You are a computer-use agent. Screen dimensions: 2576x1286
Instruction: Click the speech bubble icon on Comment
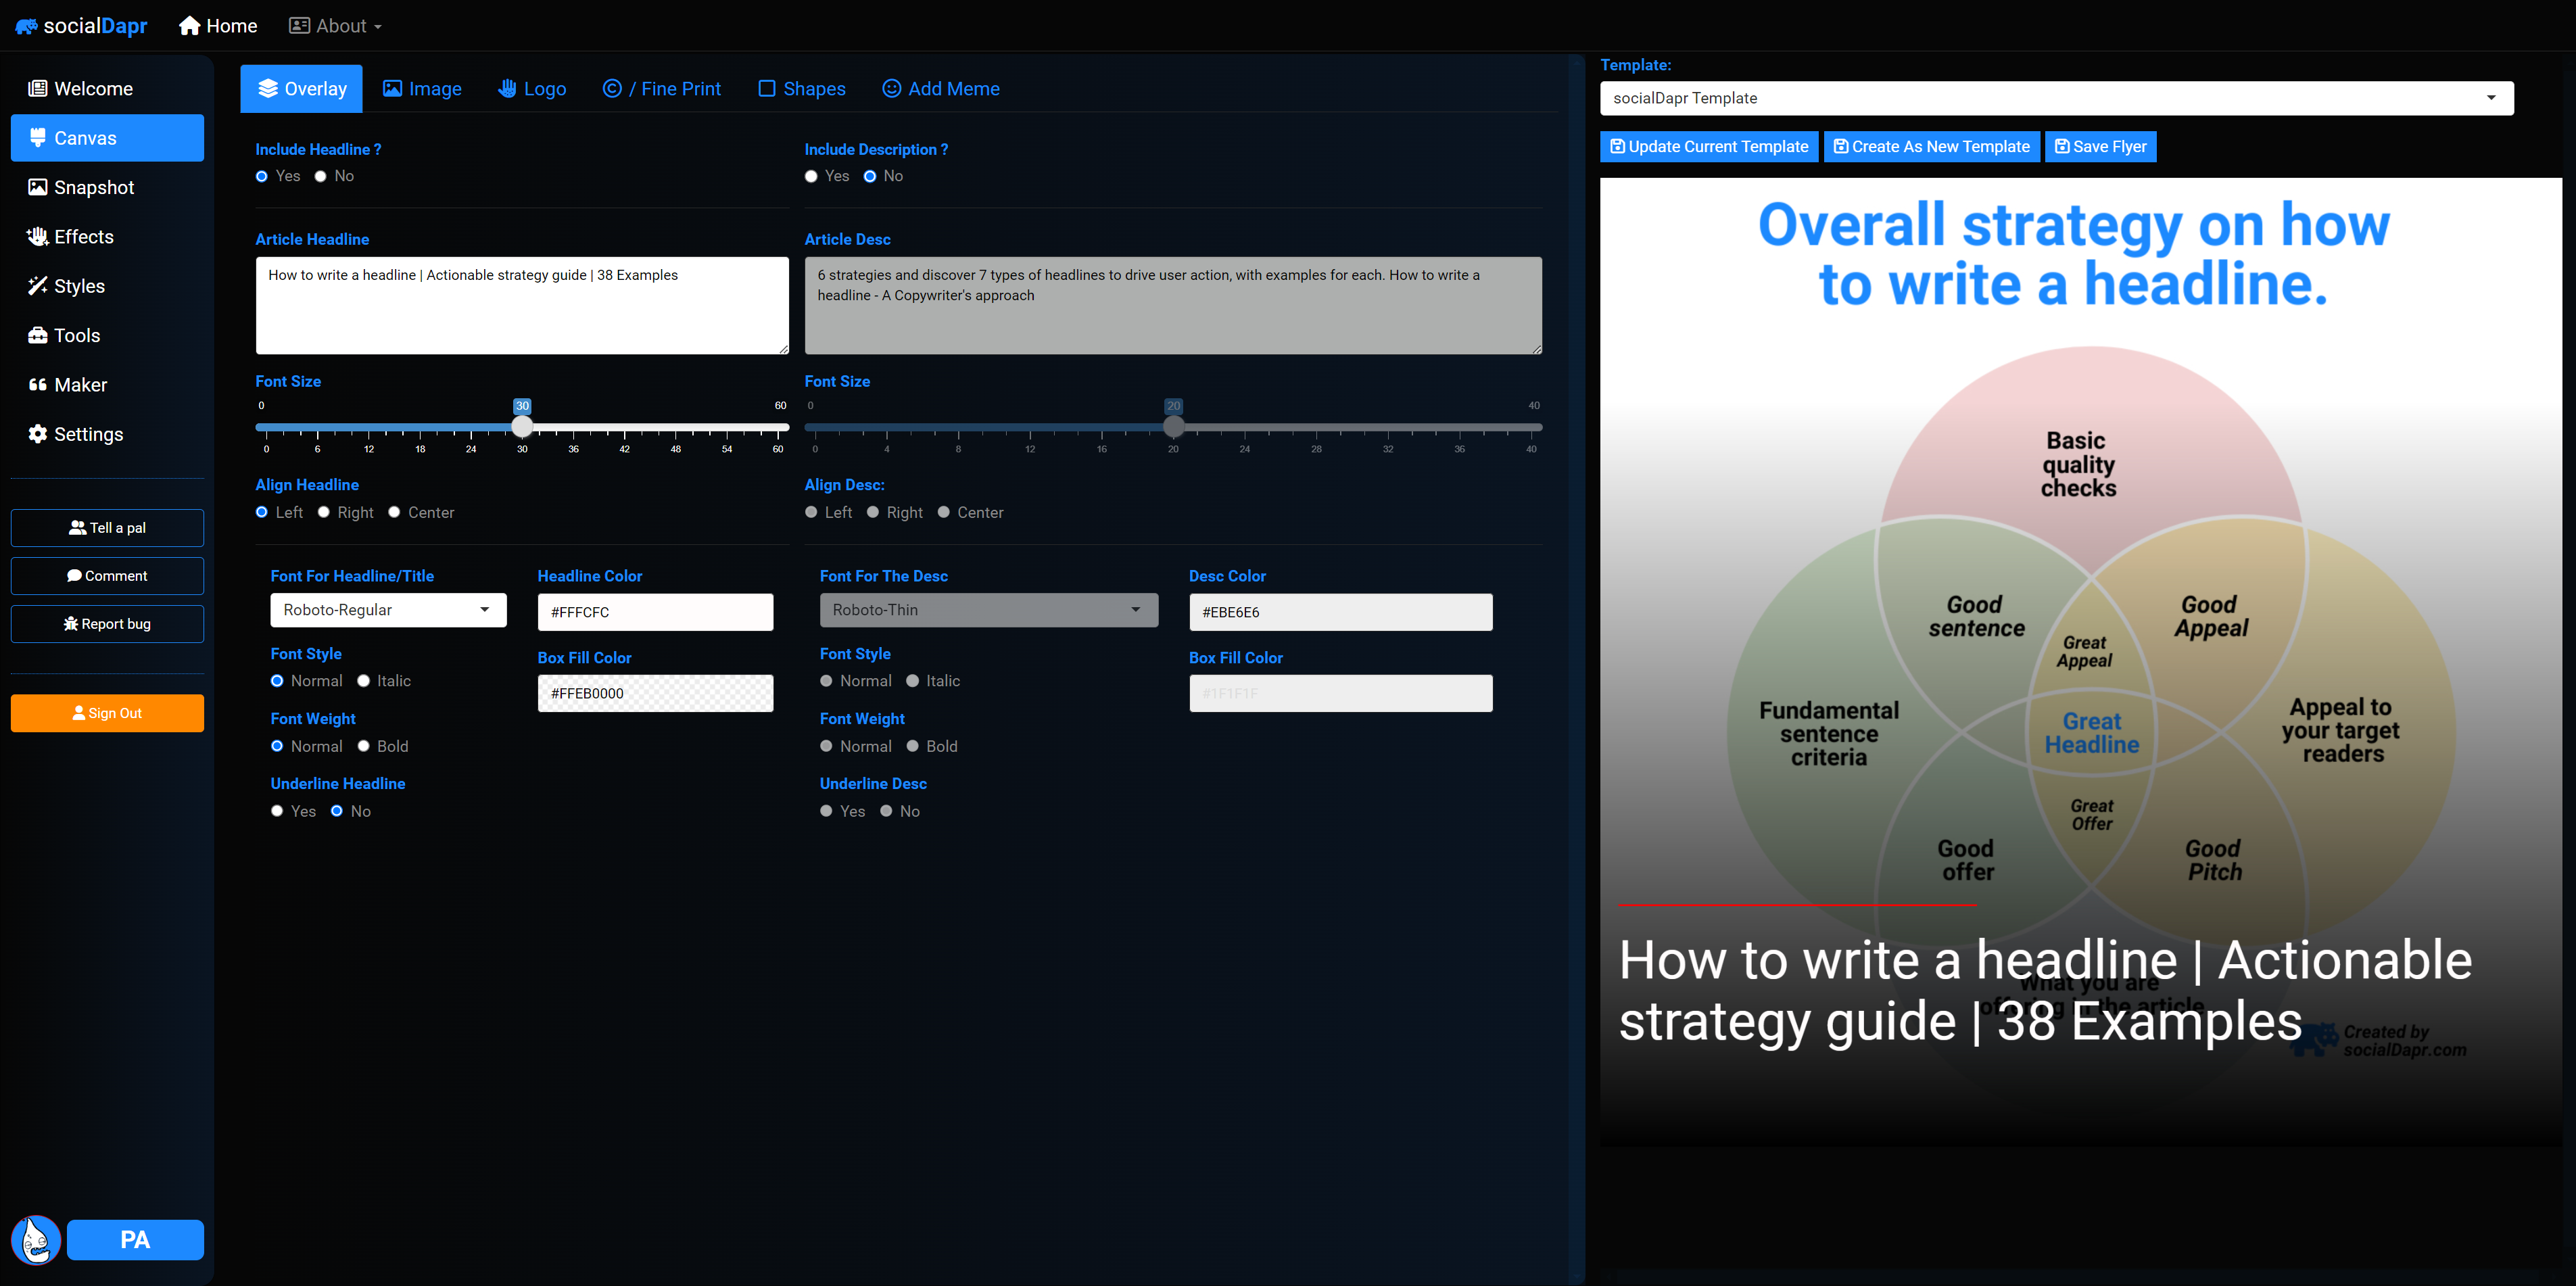tap(74, 576)
